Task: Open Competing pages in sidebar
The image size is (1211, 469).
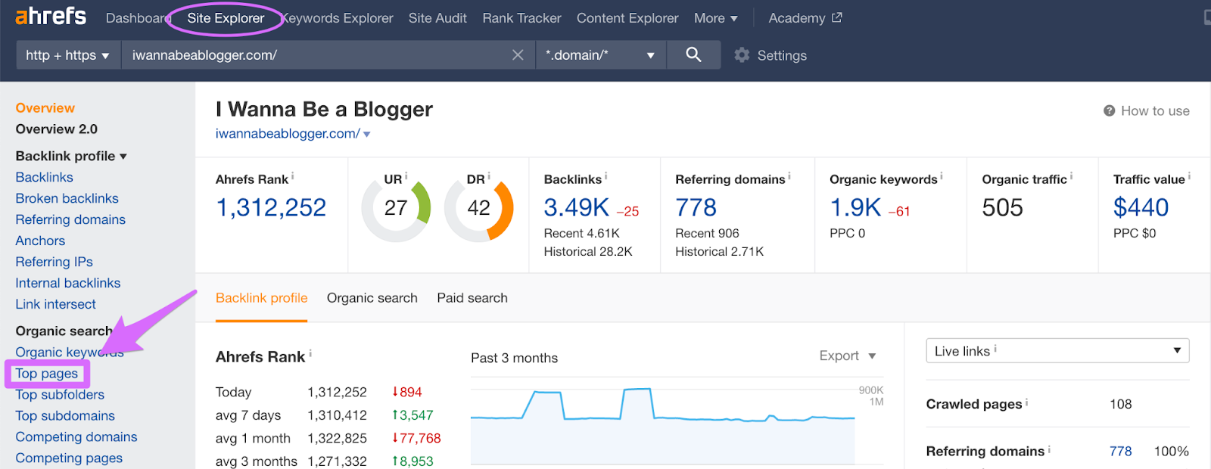Action: pos(69,458)
